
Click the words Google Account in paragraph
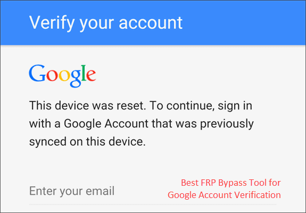click(106, 124)
